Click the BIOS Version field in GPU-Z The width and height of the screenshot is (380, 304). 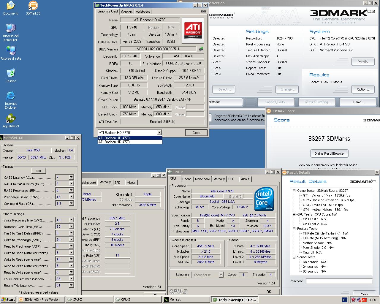(158, 49)
